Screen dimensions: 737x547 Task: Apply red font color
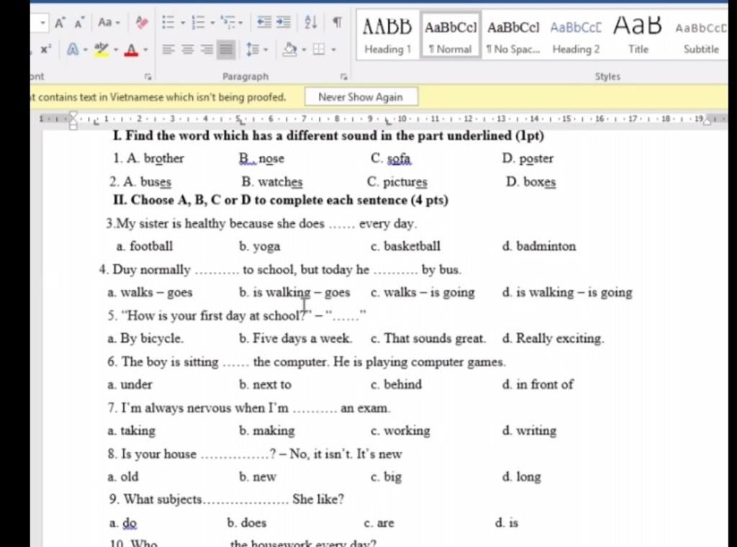point(132,50)
